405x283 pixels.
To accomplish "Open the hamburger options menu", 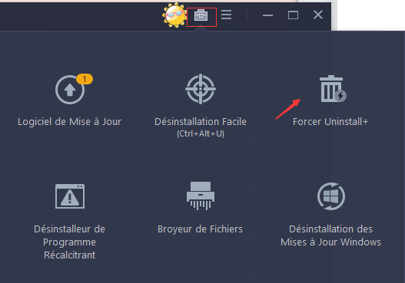I will click(226, 15).
